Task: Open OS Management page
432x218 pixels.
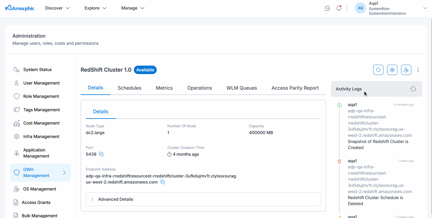Action: pos(40,189)
